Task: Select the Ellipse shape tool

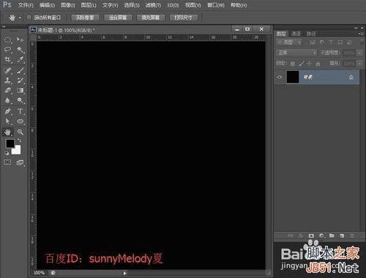Action: [x=20, y=121]
